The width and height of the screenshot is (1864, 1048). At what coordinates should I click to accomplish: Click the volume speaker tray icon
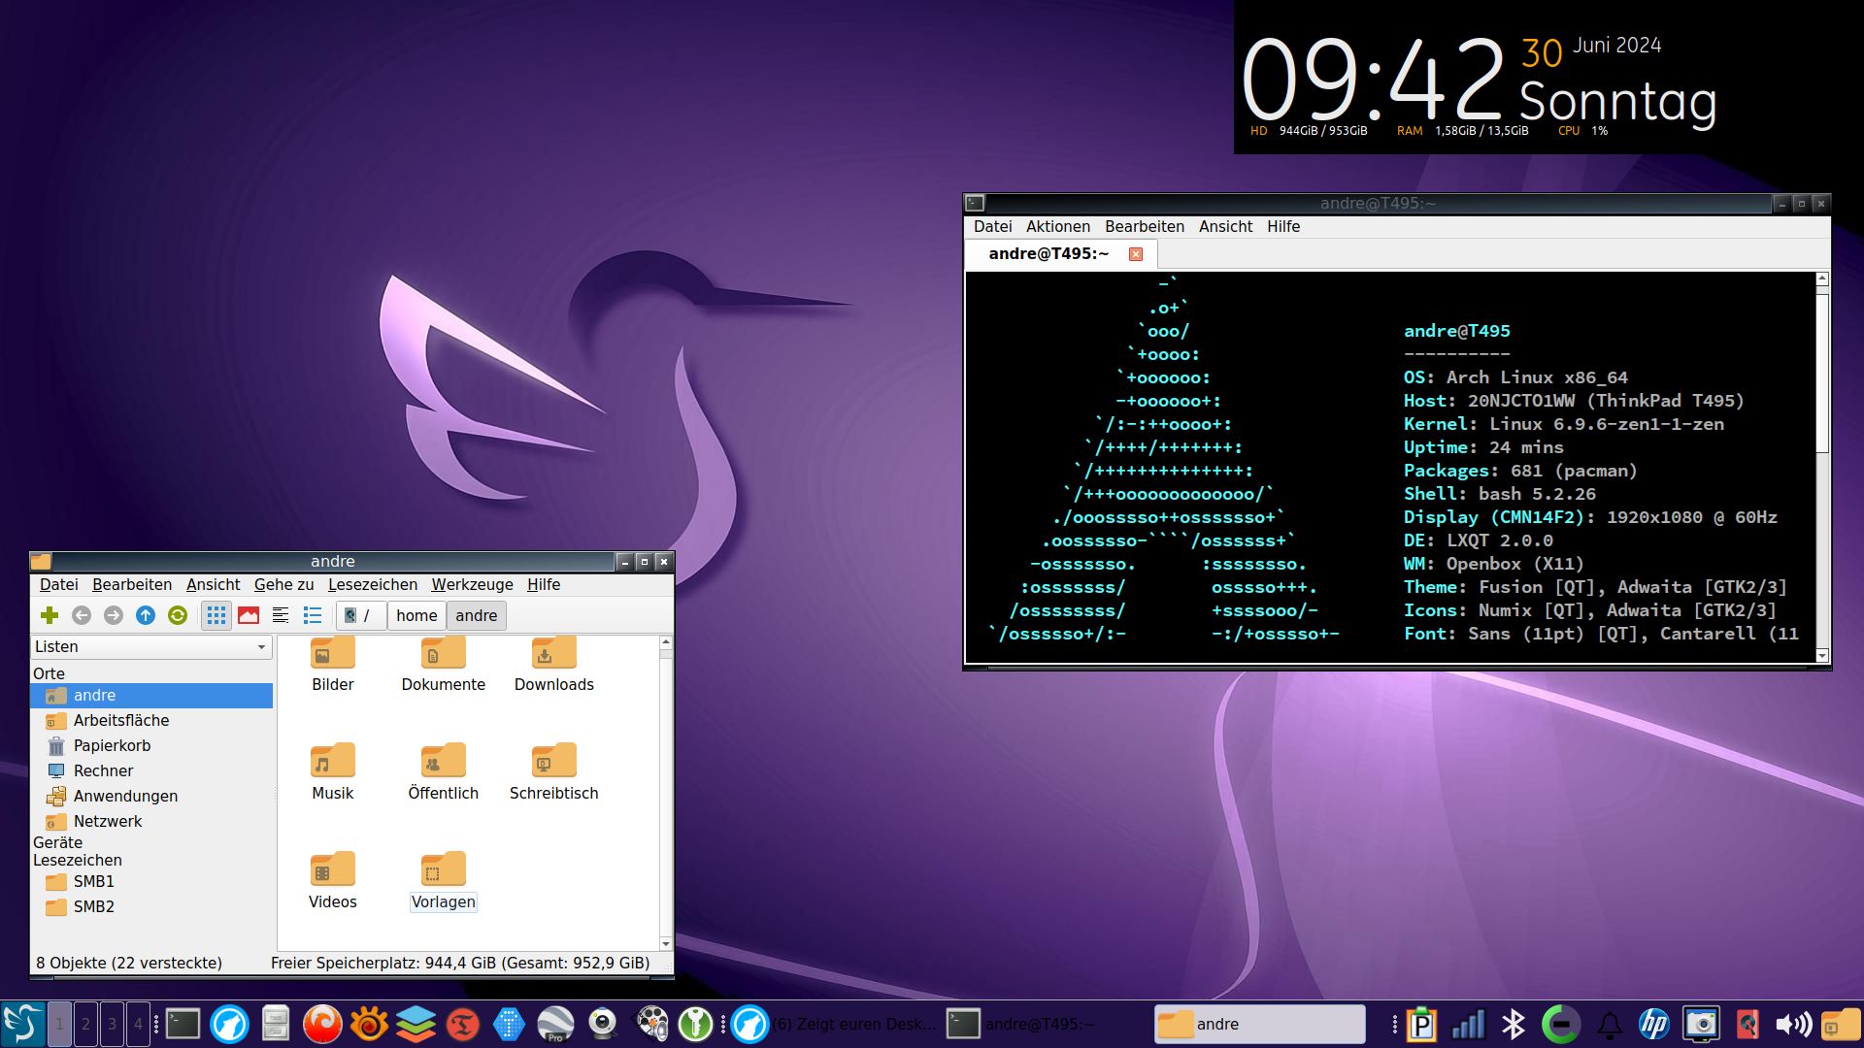tap(1792, 1024)
